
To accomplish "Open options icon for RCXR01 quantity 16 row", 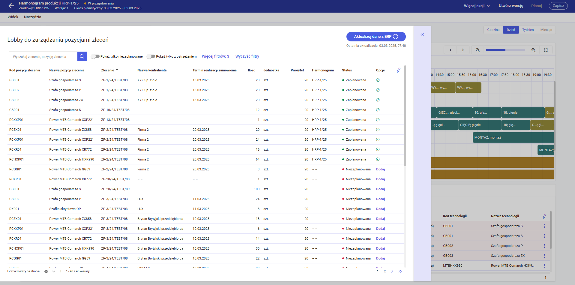I will click(x=378, y=149).
